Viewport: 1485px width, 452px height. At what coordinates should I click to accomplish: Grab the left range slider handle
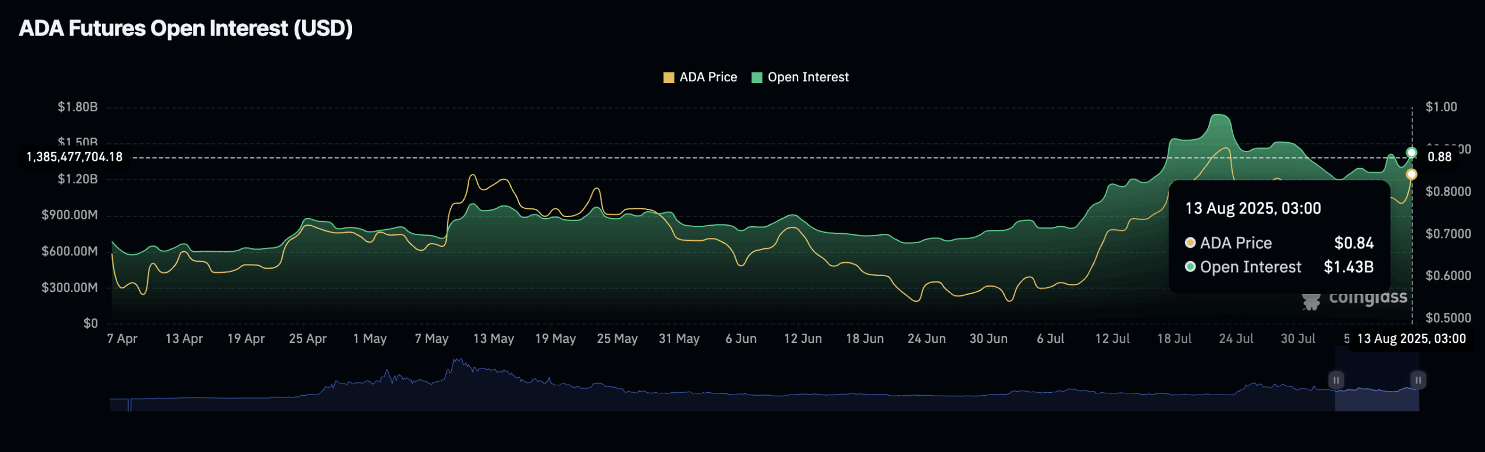point(1336,380)
